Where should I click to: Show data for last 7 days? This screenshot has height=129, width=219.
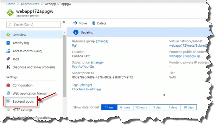pos(173,107)
